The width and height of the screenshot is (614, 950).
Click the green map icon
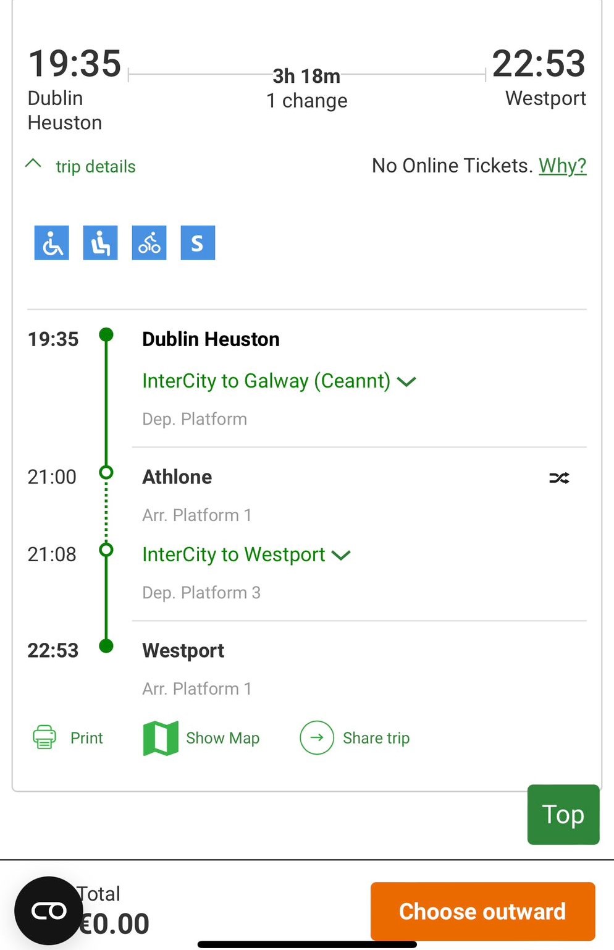(161, 738)
